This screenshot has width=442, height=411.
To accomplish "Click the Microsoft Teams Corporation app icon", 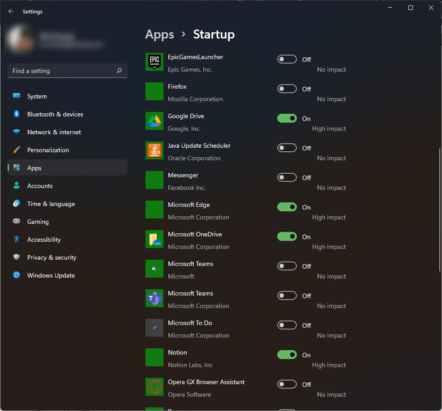I will click(x=154, y=298).
